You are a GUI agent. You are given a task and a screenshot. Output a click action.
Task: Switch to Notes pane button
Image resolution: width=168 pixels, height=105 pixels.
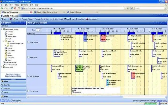point(13,96)
